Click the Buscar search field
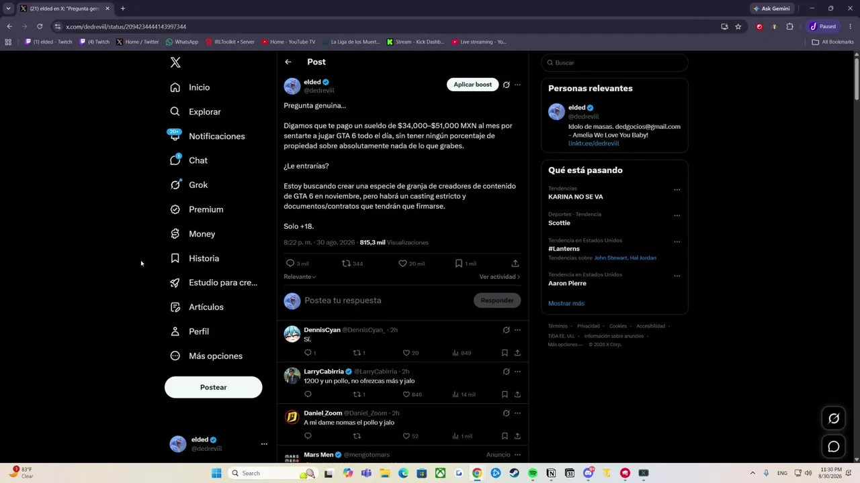Screen dimensions: 860x483 (615, 62)
